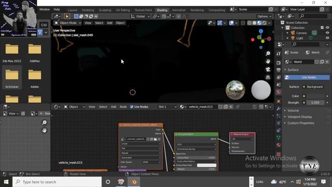332x187 pixels.
Task: Open the Object Constraints tab icon
Action: [x=279, y=130]
